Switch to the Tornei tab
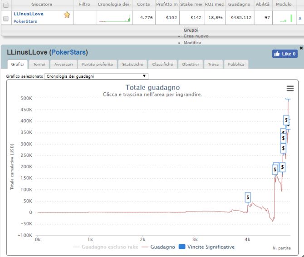This screenshot has width=304, height=257. [39, 64]
